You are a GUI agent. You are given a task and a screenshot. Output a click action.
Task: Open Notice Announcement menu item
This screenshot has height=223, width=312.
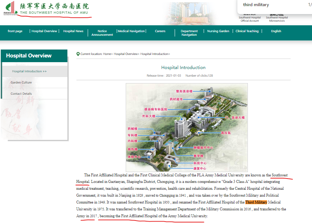[x=102, y=33]
